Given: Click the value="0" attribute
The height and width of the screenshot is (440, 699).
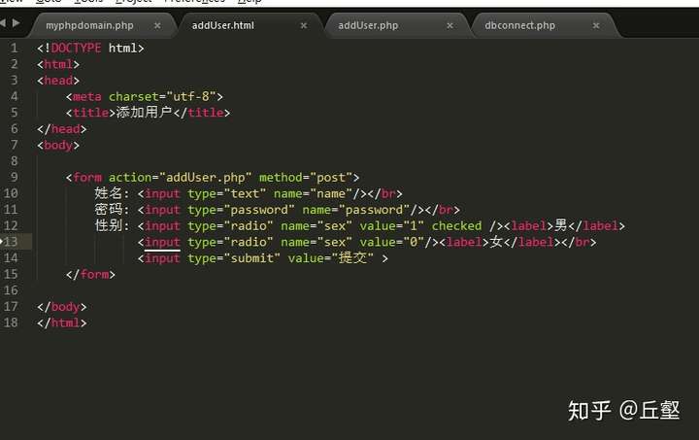Looking at the screenshot, I should click(391, 242).
